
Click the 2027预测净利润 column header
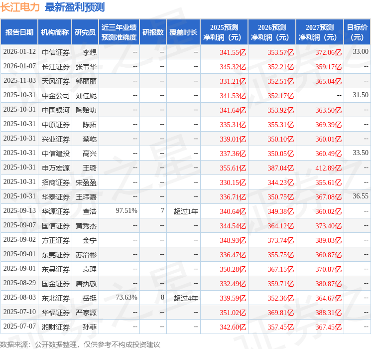click(320, 32)
